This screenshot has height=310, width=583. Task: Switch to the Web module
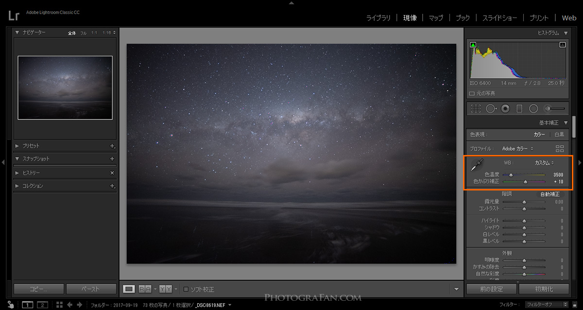point(569,18)
